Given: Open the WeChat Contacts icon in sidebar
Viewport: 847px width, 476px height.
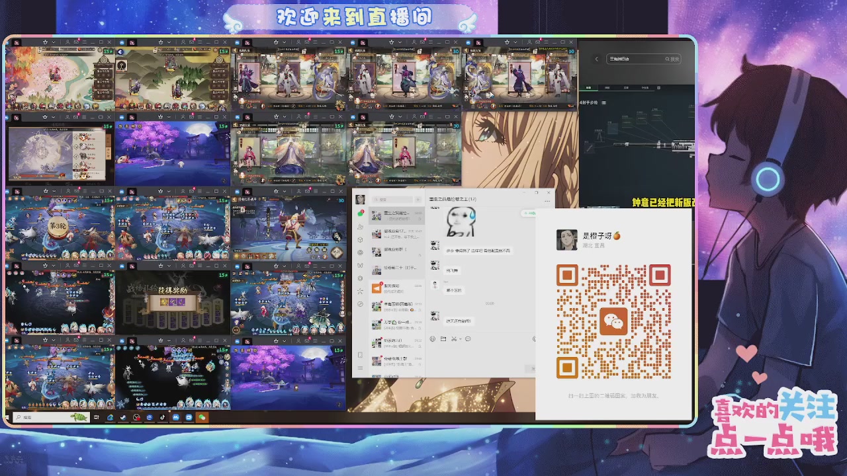Looking at the screenshot, I should coord(361,227).
